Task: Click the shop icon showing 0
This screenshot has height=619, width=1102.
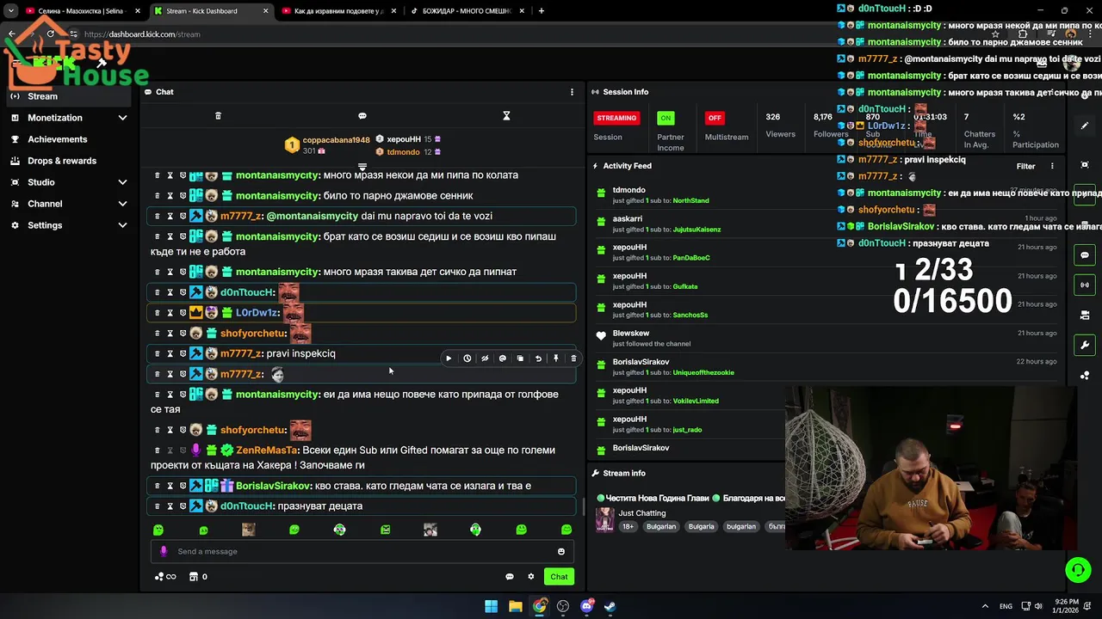Action: 198,577
